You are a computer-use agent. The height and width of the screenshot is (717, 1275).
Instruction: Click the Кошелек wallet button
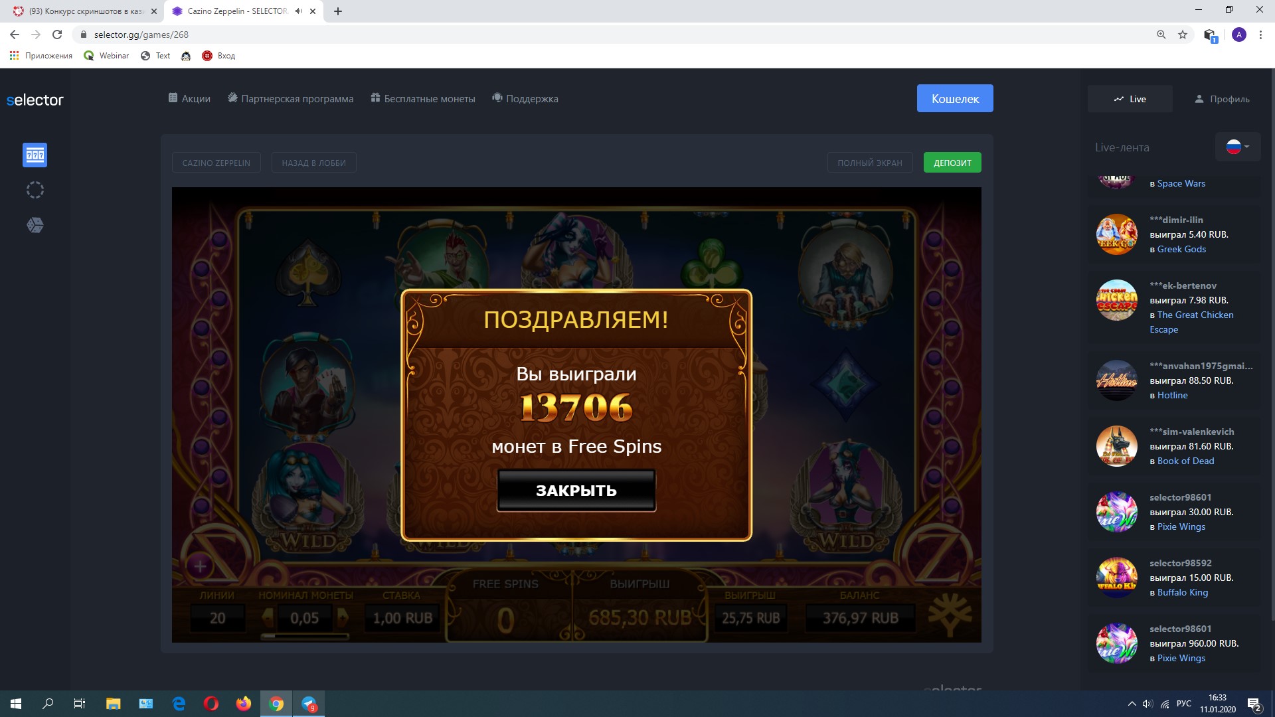954,98
